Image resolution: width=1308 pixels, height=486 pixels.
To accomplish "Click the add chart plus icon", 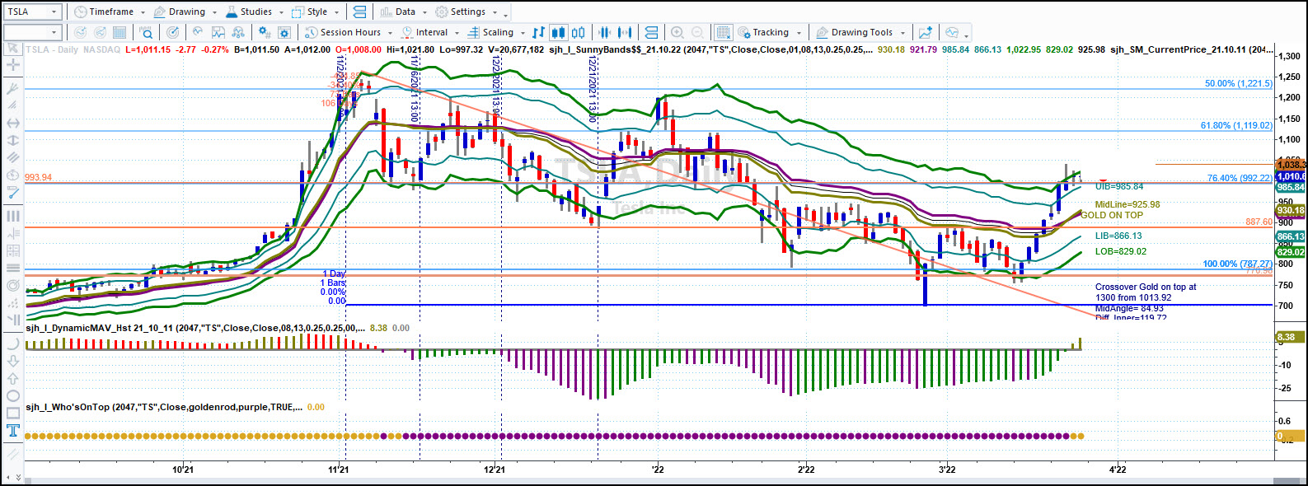I will [926, 32].
